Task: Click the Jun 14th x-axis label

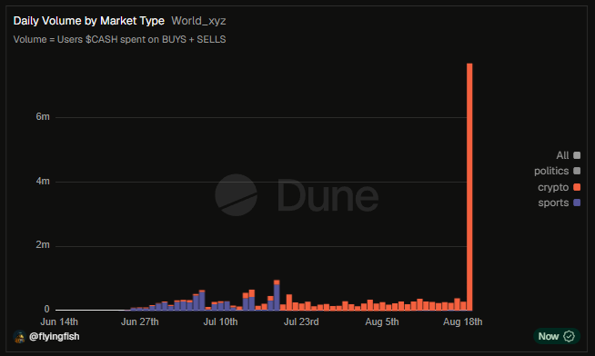Action: click(x=59, y=321)
